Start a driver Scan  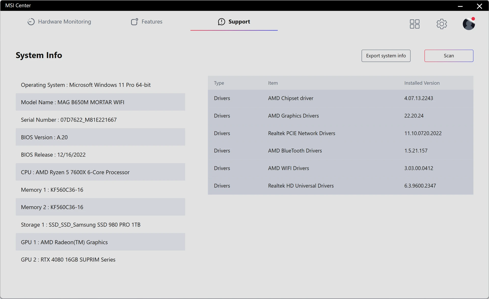pyautogui.click(x=449, y=56)
